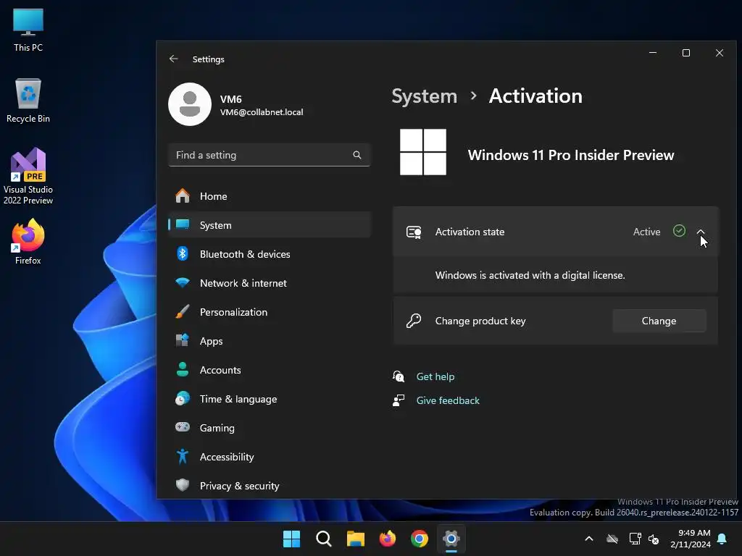
Task: Select System in the Settings sidebar
Action: (269, 225)
